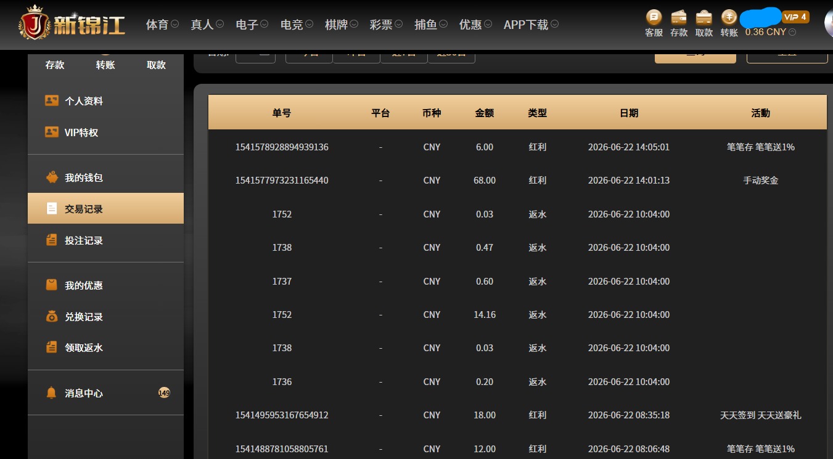Click 天天签到 天天送豪礼 activity cell
The image size is (833, 459).
[761, 415]
